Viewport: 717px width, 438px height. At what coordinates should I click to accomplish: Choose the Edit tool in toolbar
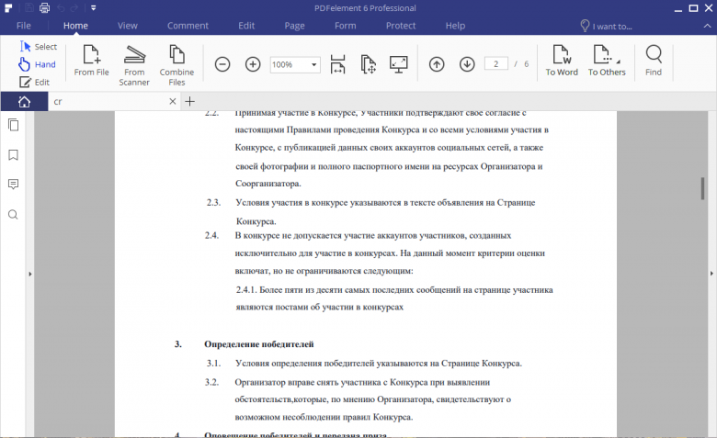click(x=35, y=83)
